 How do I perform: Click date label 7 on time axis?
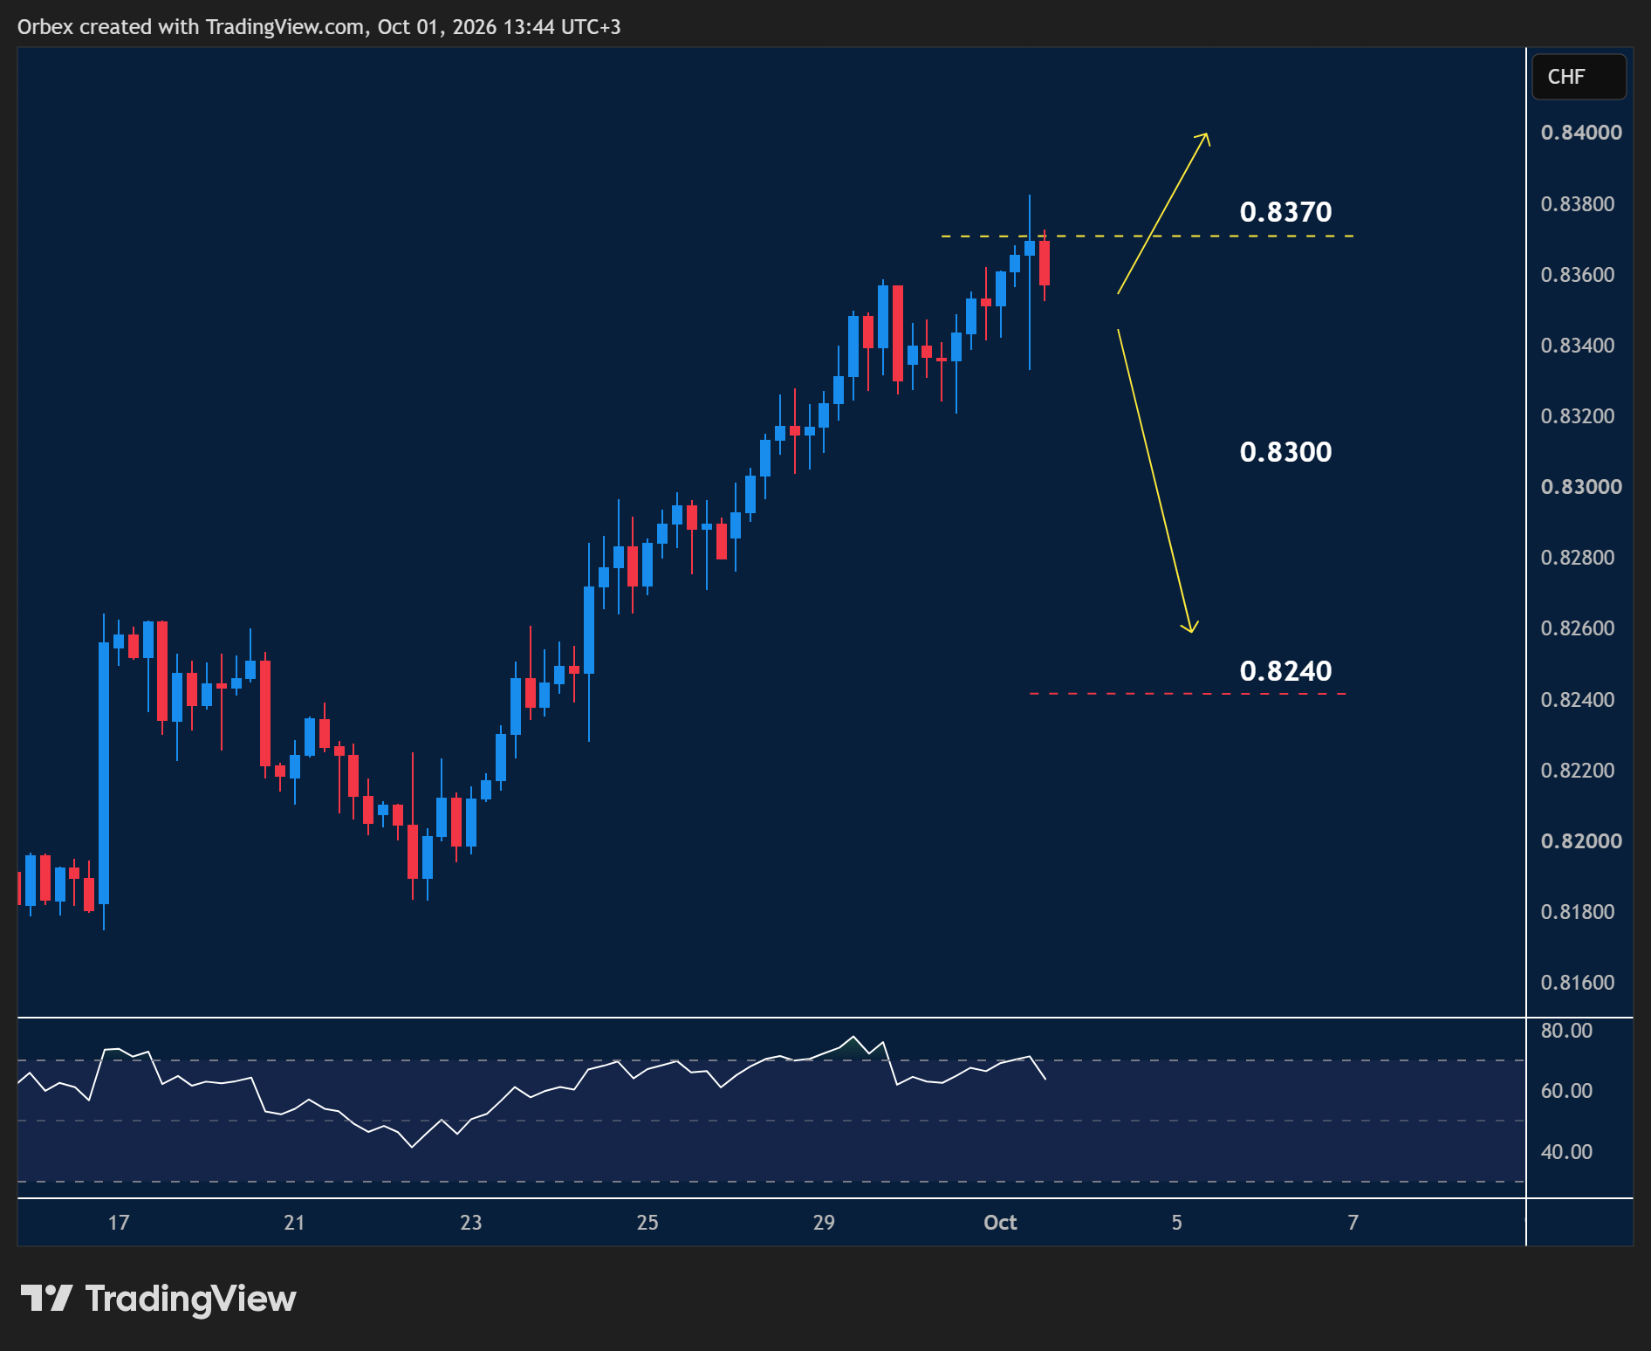click(x=1353, y=1223)
